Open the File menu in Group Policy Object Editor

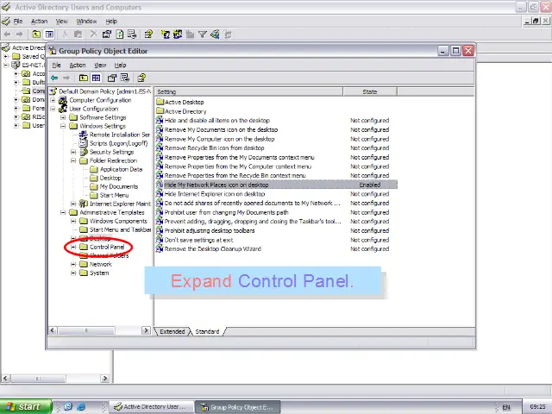57,66
